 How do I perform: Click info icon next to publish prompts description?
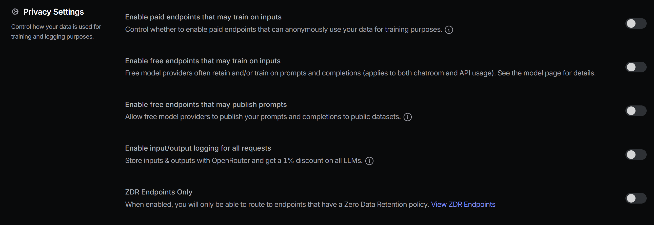407,117
